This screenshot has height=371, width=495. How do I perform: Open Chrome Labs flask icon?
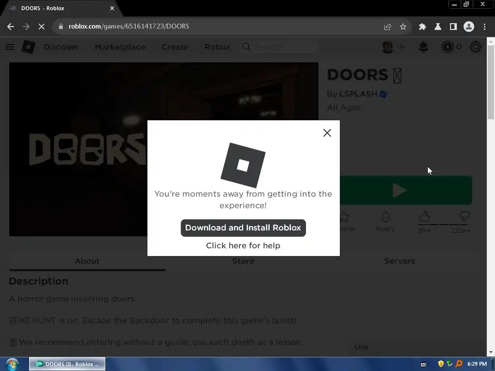pos(438,27)
